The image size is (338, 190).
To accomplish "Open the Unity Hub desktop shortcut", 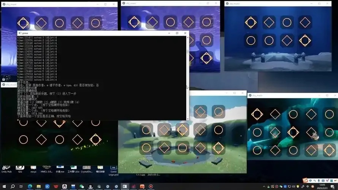I will coord(6,169).
